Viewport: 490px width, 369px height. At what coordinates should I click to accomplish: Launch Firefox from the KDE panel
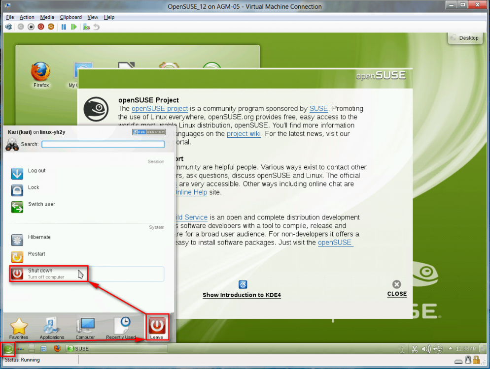[x=57, y=349]
